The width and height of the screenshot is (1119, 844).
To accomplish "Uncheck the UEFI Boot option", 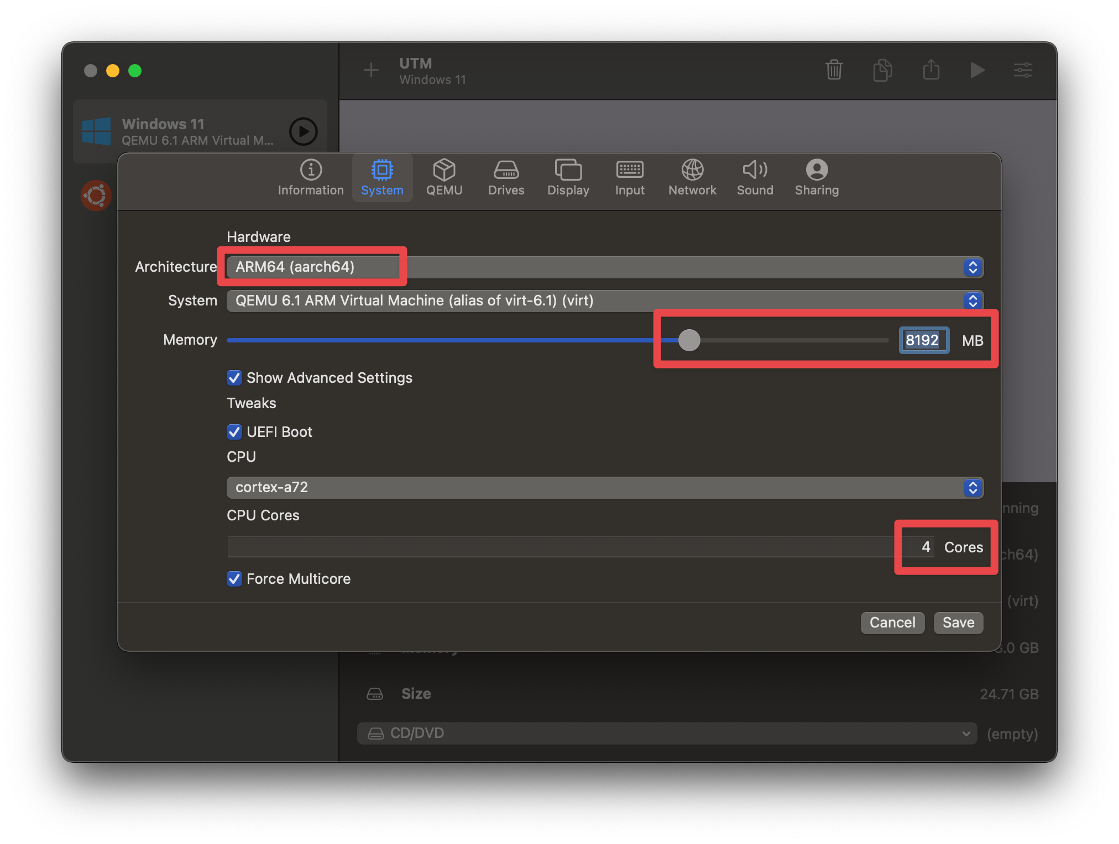I will click(234, 432).
